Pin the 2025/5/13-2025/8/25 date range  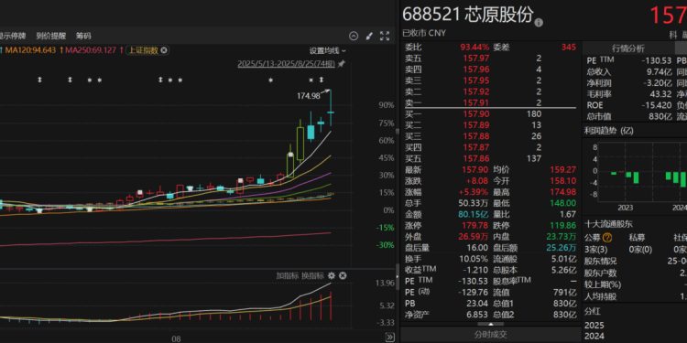pyautogui.click(x=342, y=64)
